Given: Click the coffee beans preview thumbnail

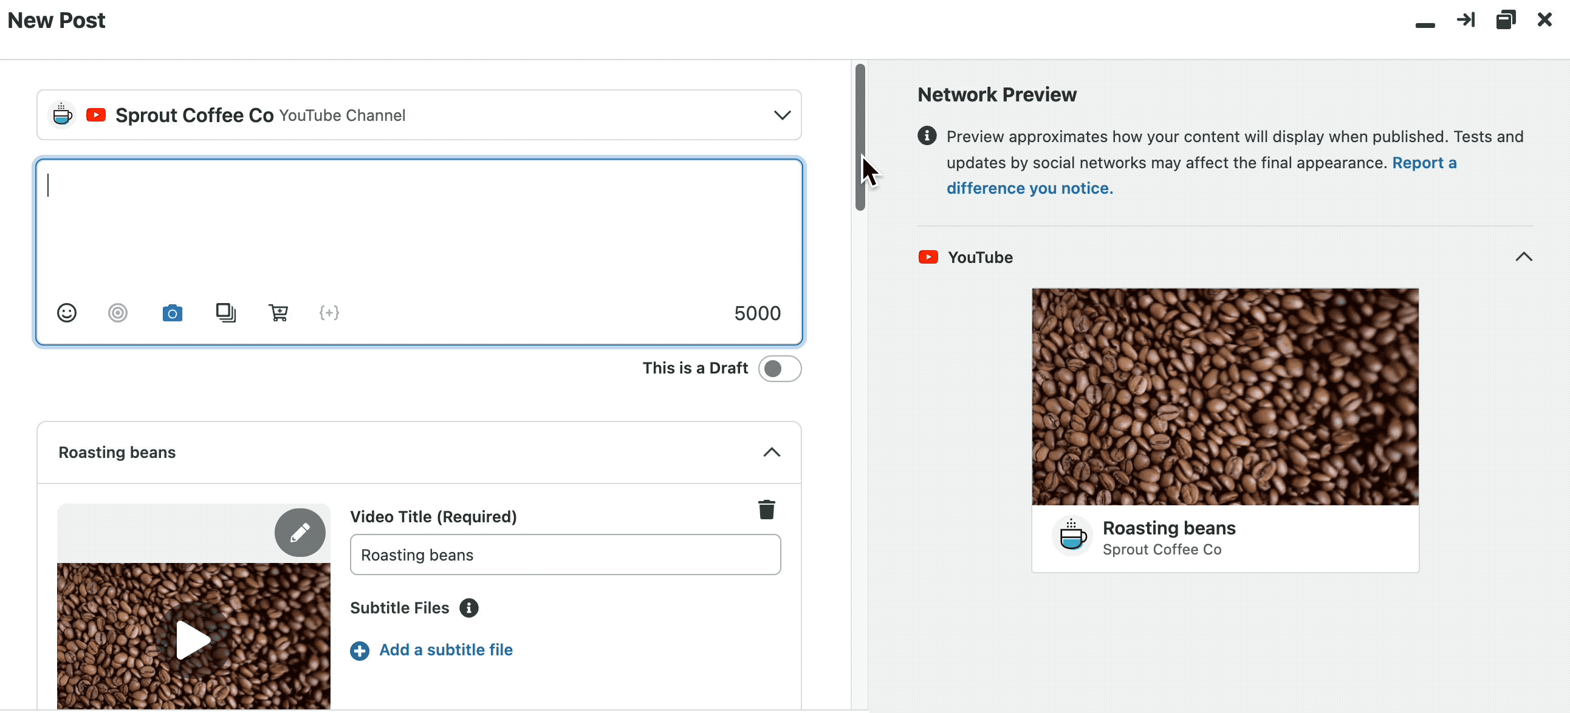Looking at the screenshot, I should pos(1225,397).
